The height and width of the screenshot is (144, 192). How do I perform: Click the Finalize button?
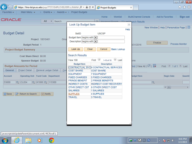(157, 43)
